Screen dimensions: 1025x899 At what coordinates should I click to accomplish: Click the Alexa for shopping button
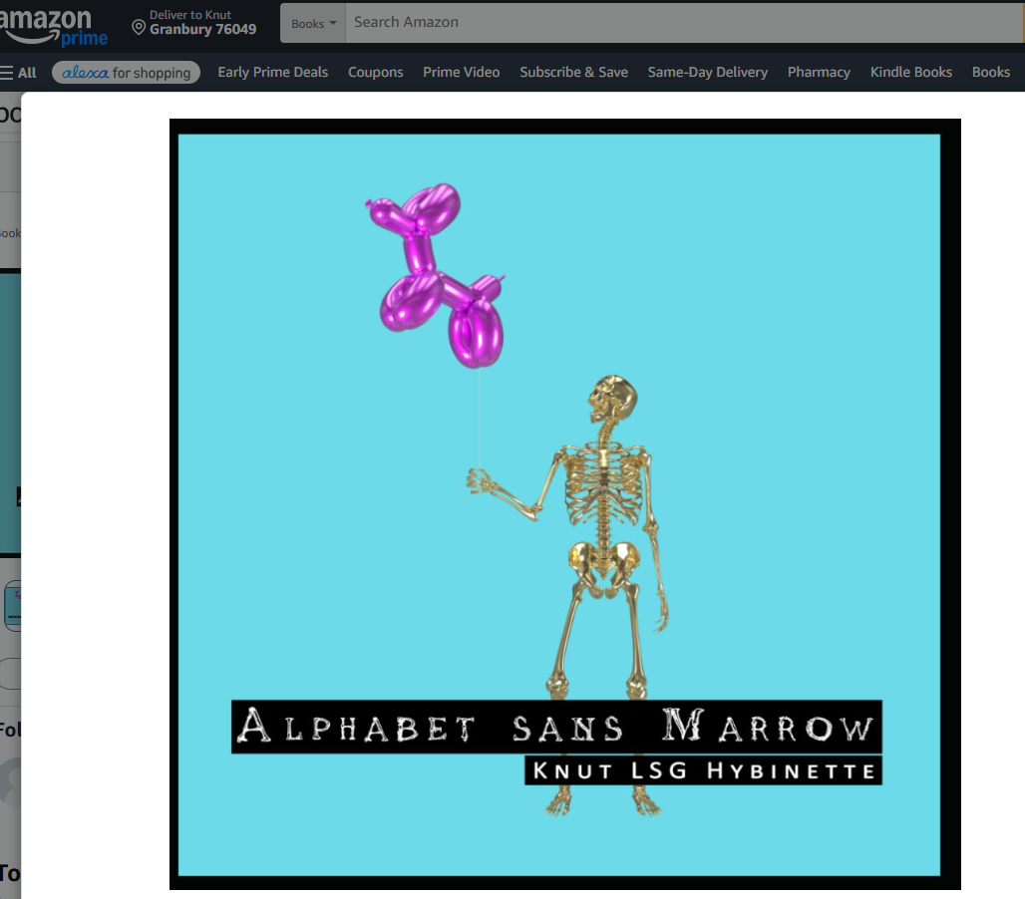pyautogui.click(x=127, y=73)
